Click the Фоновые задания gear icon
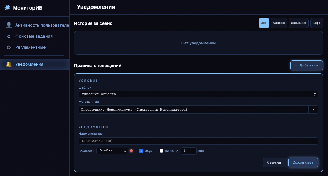This screenshot has height=176, width=328. tap(9, 36)
